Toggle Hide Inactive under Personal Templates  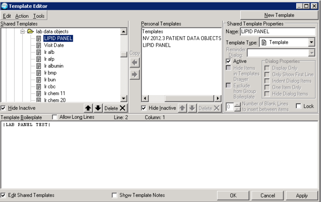[x=144, y=108]
